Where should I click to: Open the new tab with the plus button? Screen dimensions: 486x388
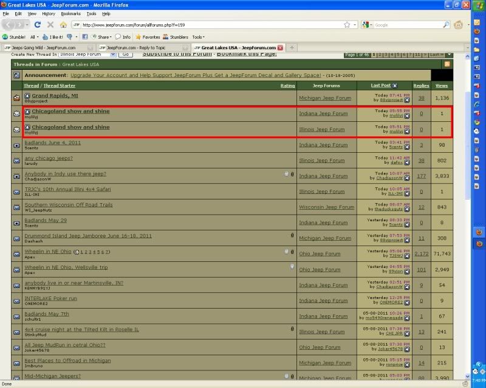(292, 47)
